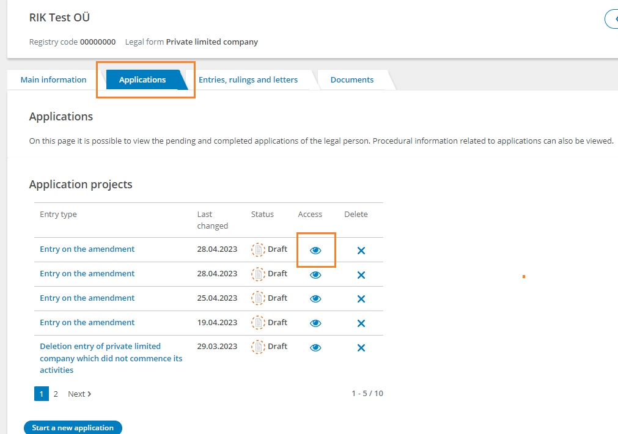Open the Documents tab

pos(351,79)
